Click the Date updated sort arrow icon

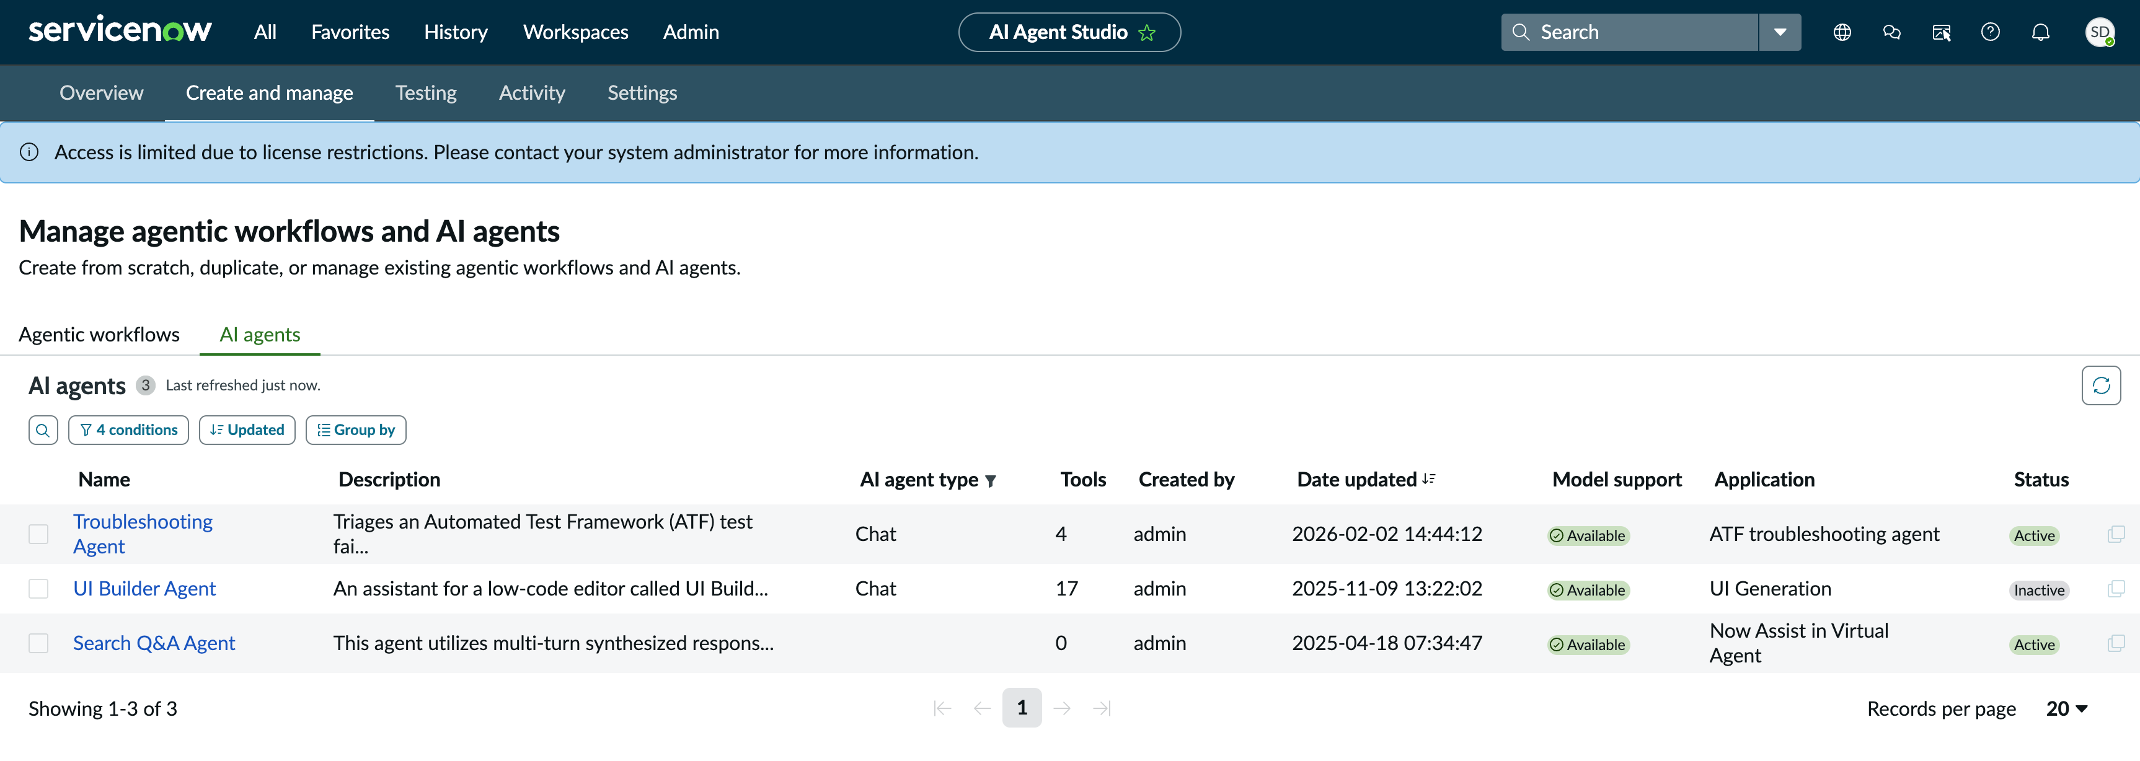point(1429,480)
